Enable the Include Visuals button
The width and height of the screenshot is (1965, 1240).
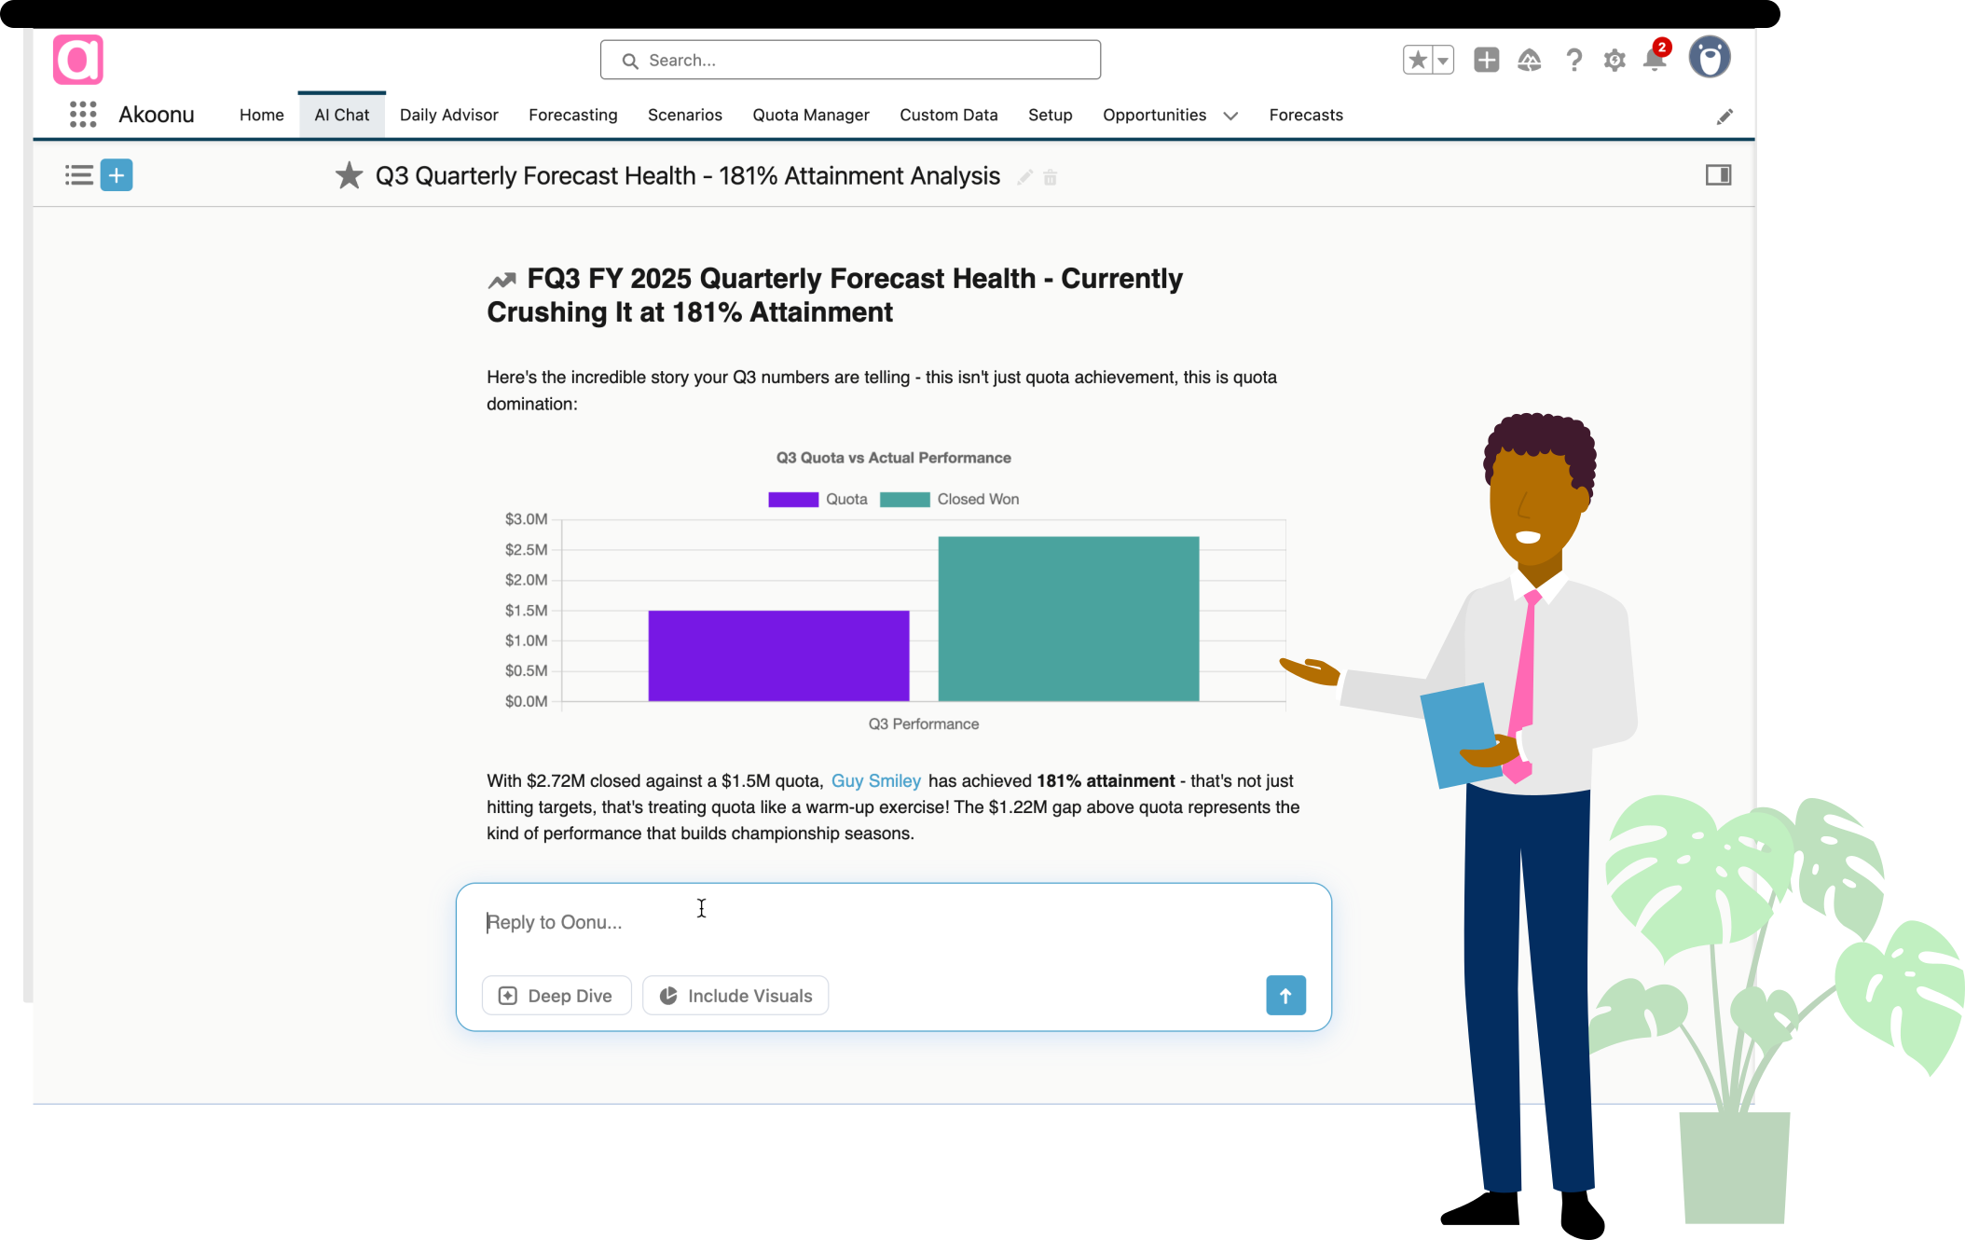(x=735, y=996)
